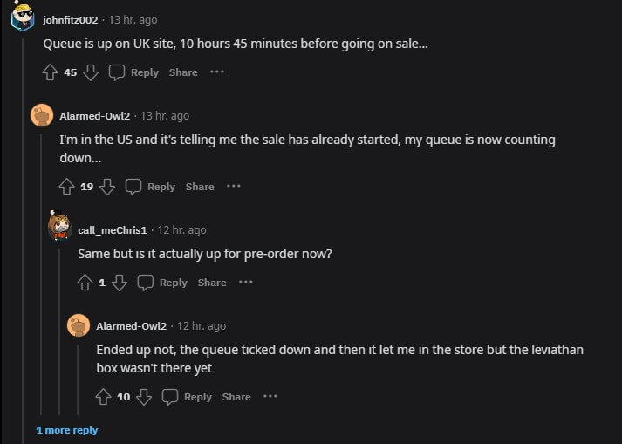
Task: Open johnfitz002's user profile link
Action: click(70, 20)
